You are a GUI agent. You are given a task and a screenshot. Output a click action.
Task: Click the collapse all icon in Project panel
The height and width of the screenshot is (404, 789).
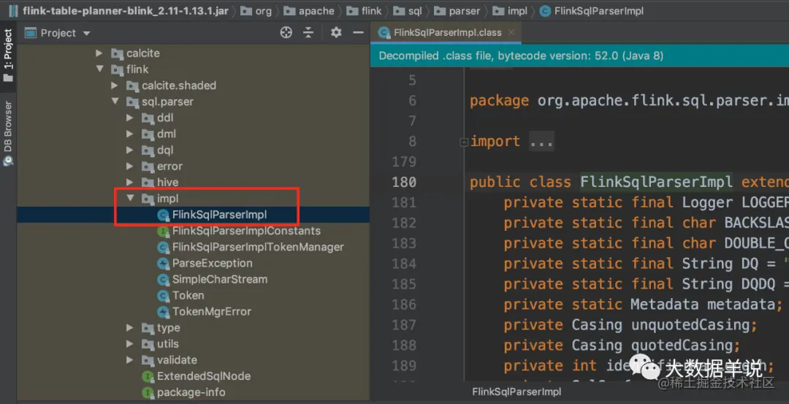[x=308, y=33]
